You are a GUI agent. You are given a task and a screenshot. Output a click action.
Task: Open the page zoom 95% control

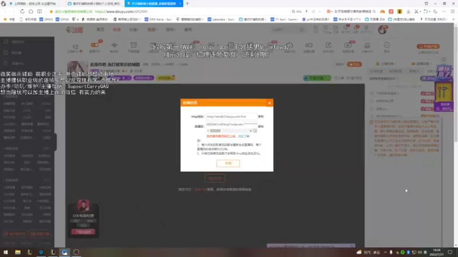pos(297,11)
